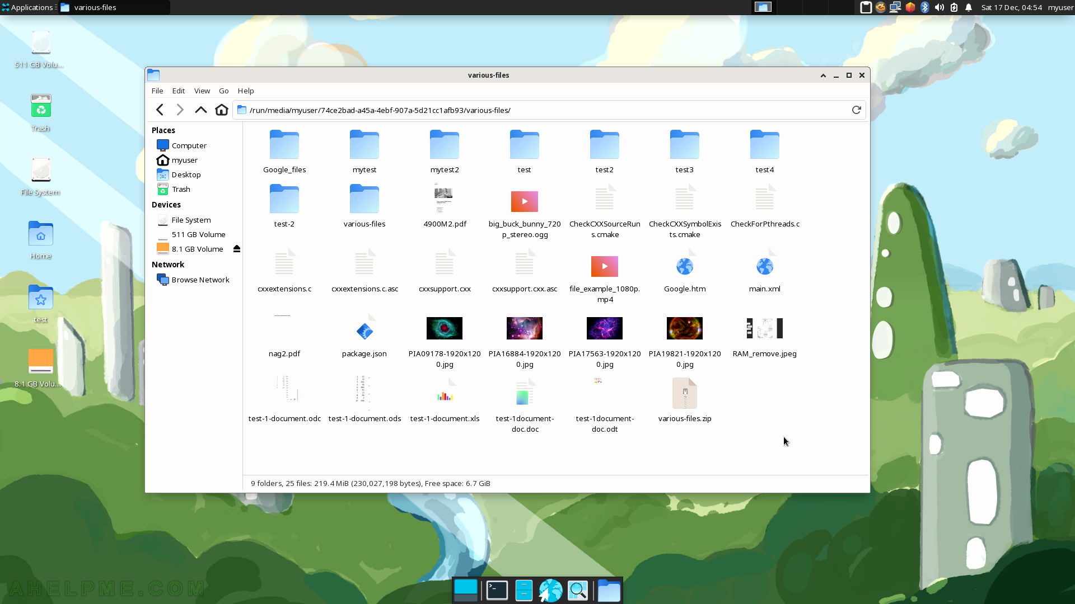Go to home folder via house icon

click(222, 110)
